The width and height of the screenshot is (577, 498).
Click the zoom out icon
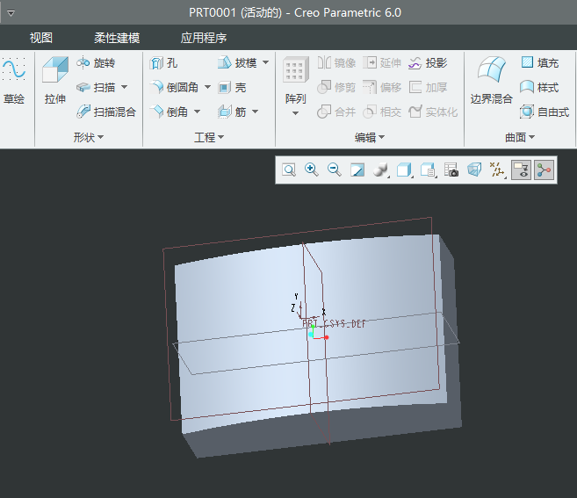coord(334,170)
